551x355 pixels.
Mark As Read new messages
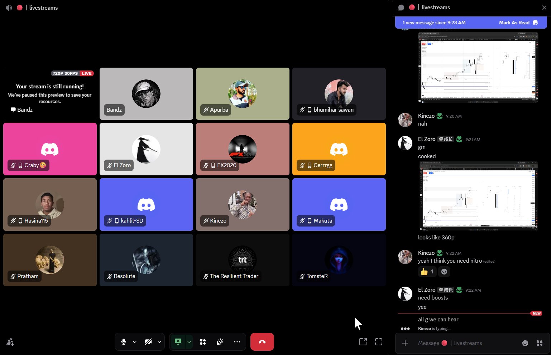(518, 23)
